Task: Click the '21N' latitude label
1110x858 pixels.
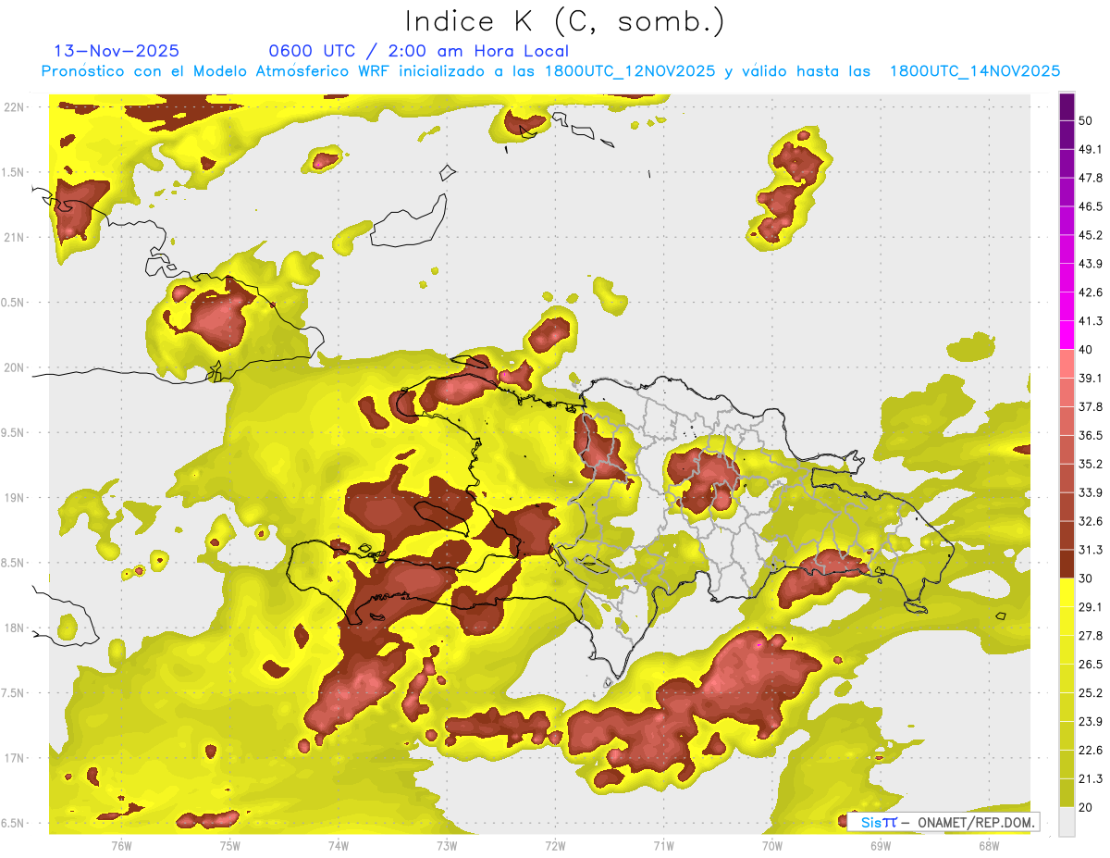Action: [x=16, y=237]
